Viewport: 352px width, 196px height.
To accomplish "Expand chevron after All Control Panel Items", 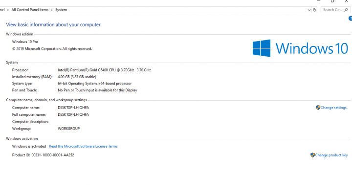I will (x=52, y=10).
